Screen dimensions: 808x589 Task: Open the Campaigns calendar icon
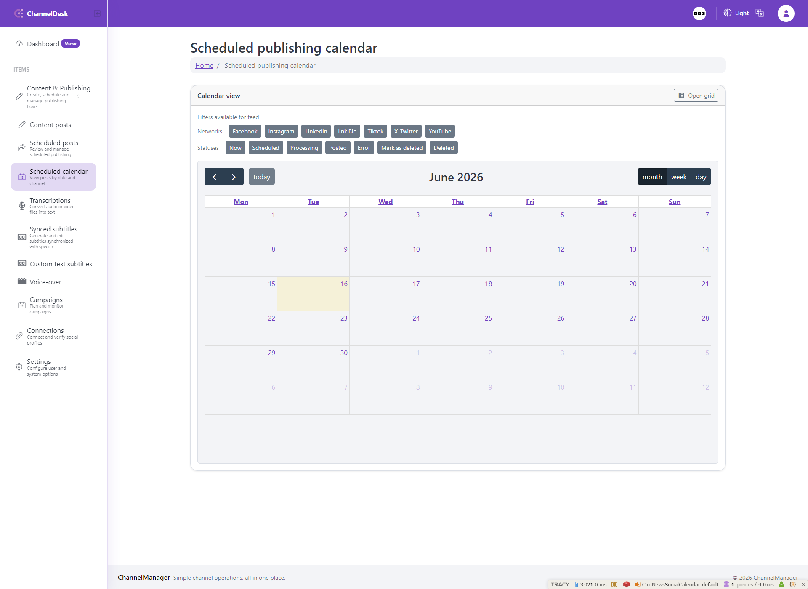[x=22, y=305]
